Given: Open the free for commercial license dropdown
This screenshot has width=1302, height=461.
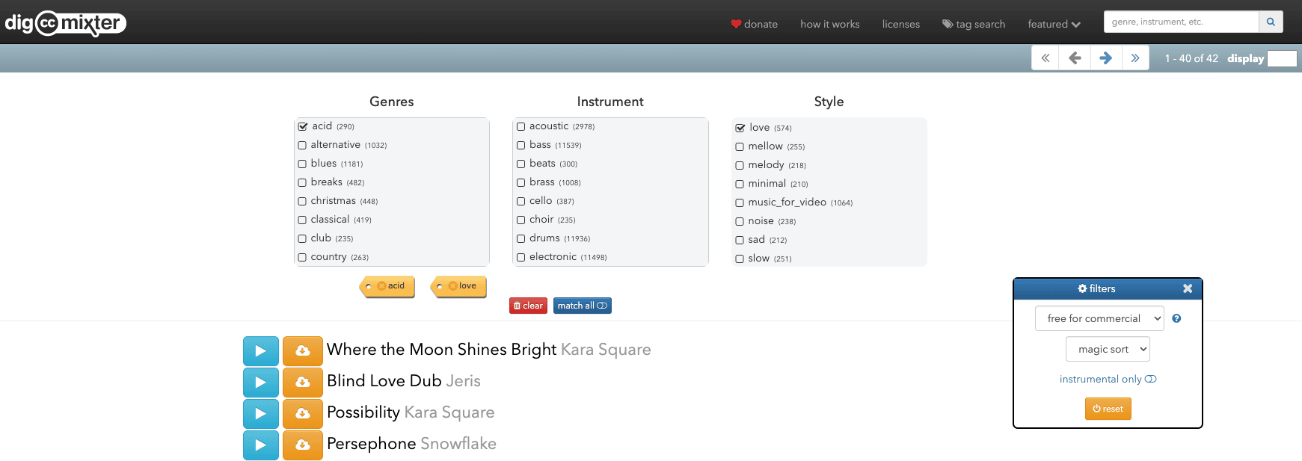Looking at the screenshot, I should pyautogui.click(x=1099, y=318).
